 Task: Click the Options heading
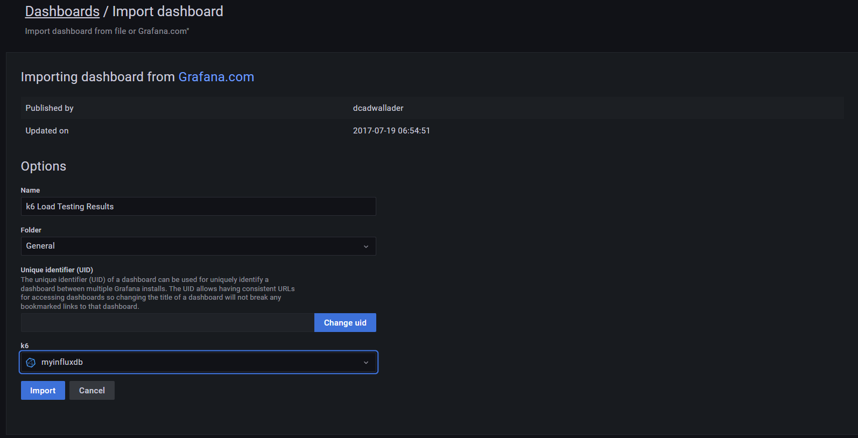click(44, 166)
